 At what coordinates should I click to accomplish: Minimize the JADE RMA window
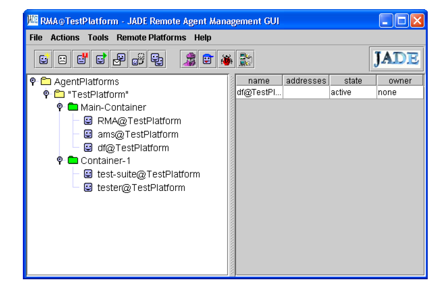pyautogui.click(x=386, y=20)
